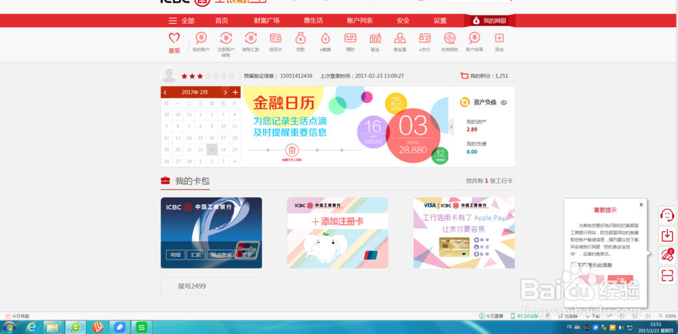This screenshot has height=334, width=678.
Task: Click the scan QR code sidebar icon
Action: 667,275
